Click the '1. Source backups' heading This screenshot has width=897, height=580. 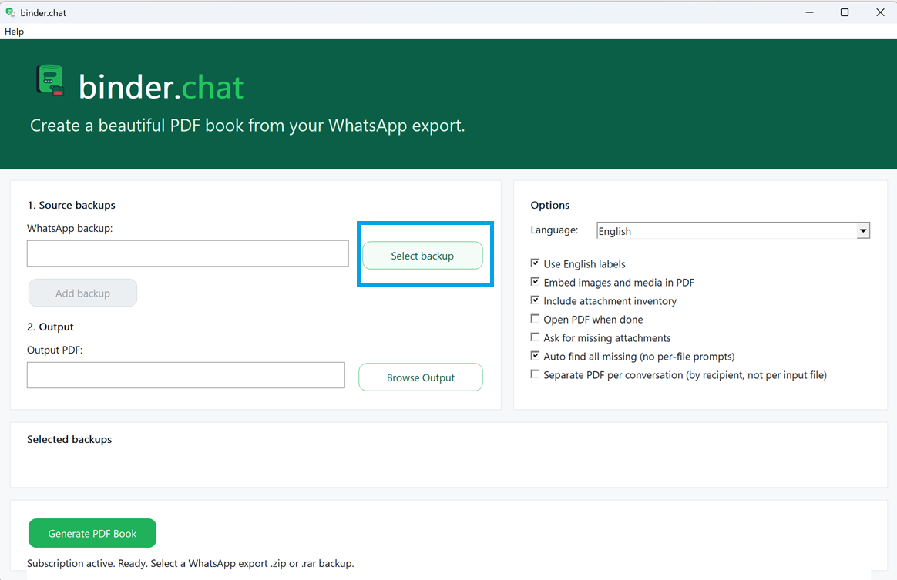pos(72,205)
